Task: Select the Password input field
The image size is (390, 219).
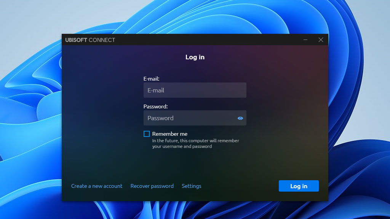Action: point(190,118)
